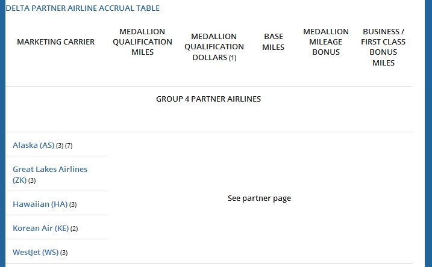Viewport: 432px width, 267px height.
Task: Click the Medallion Qualification Dollars column header
Action: (x=214, y=47)
